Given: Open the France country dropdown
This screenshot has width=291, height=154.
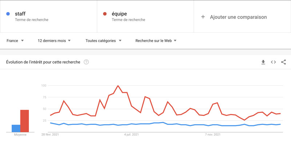Looking at the screenshot, I should [15, 41].
